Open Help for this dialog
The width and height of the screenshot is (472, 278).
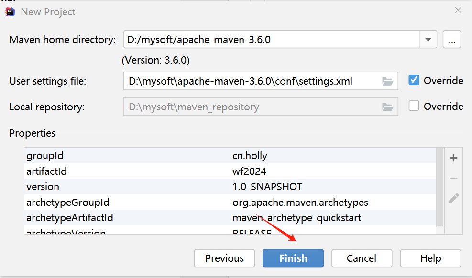click(430, 258)
